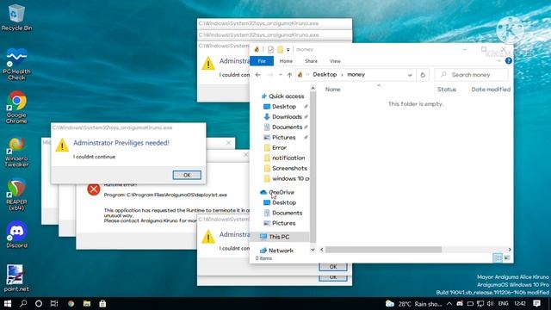Switch to the Home ribbon tab
551x310 pixels.
click(x=286, y=61)
